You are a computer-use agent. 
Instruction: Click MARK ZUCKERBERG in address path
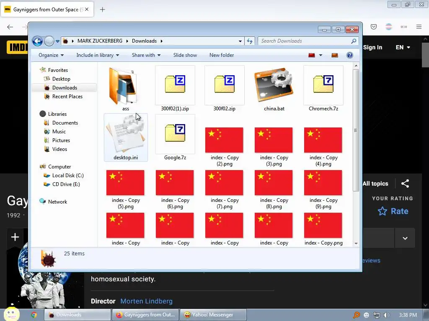coord(100,41)
